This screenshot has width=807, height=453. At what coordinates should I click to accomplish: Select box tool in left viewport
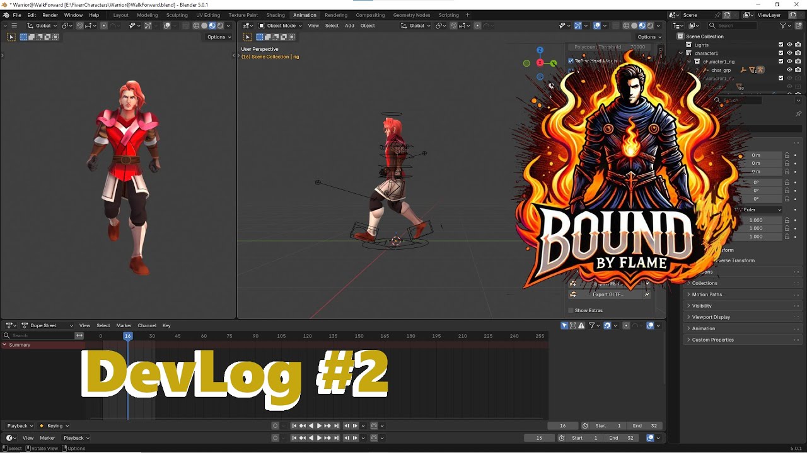[11, 37]
